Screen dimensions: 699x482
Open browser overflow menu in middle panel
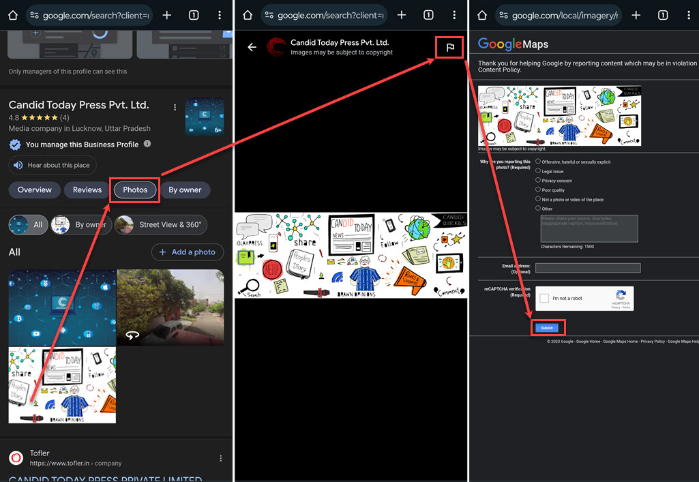click(x=454, y=15)
